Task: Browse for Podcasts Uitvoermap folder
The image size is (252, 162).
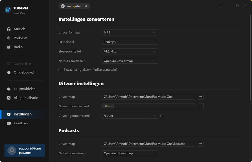Action: point(201,144)
